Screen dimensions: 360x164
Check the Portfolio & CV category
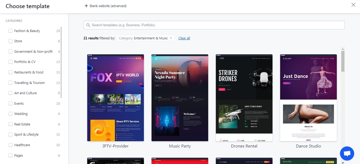(x=11, y=62)
